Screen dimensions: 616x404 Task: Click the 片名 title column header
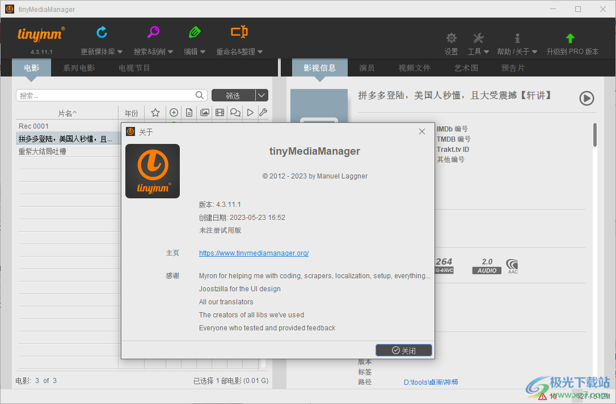click(x=67, y=113)
